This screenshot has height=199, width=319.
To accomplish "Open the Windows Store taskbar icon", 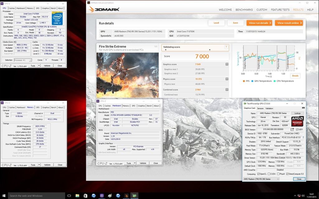I will 85,196.
